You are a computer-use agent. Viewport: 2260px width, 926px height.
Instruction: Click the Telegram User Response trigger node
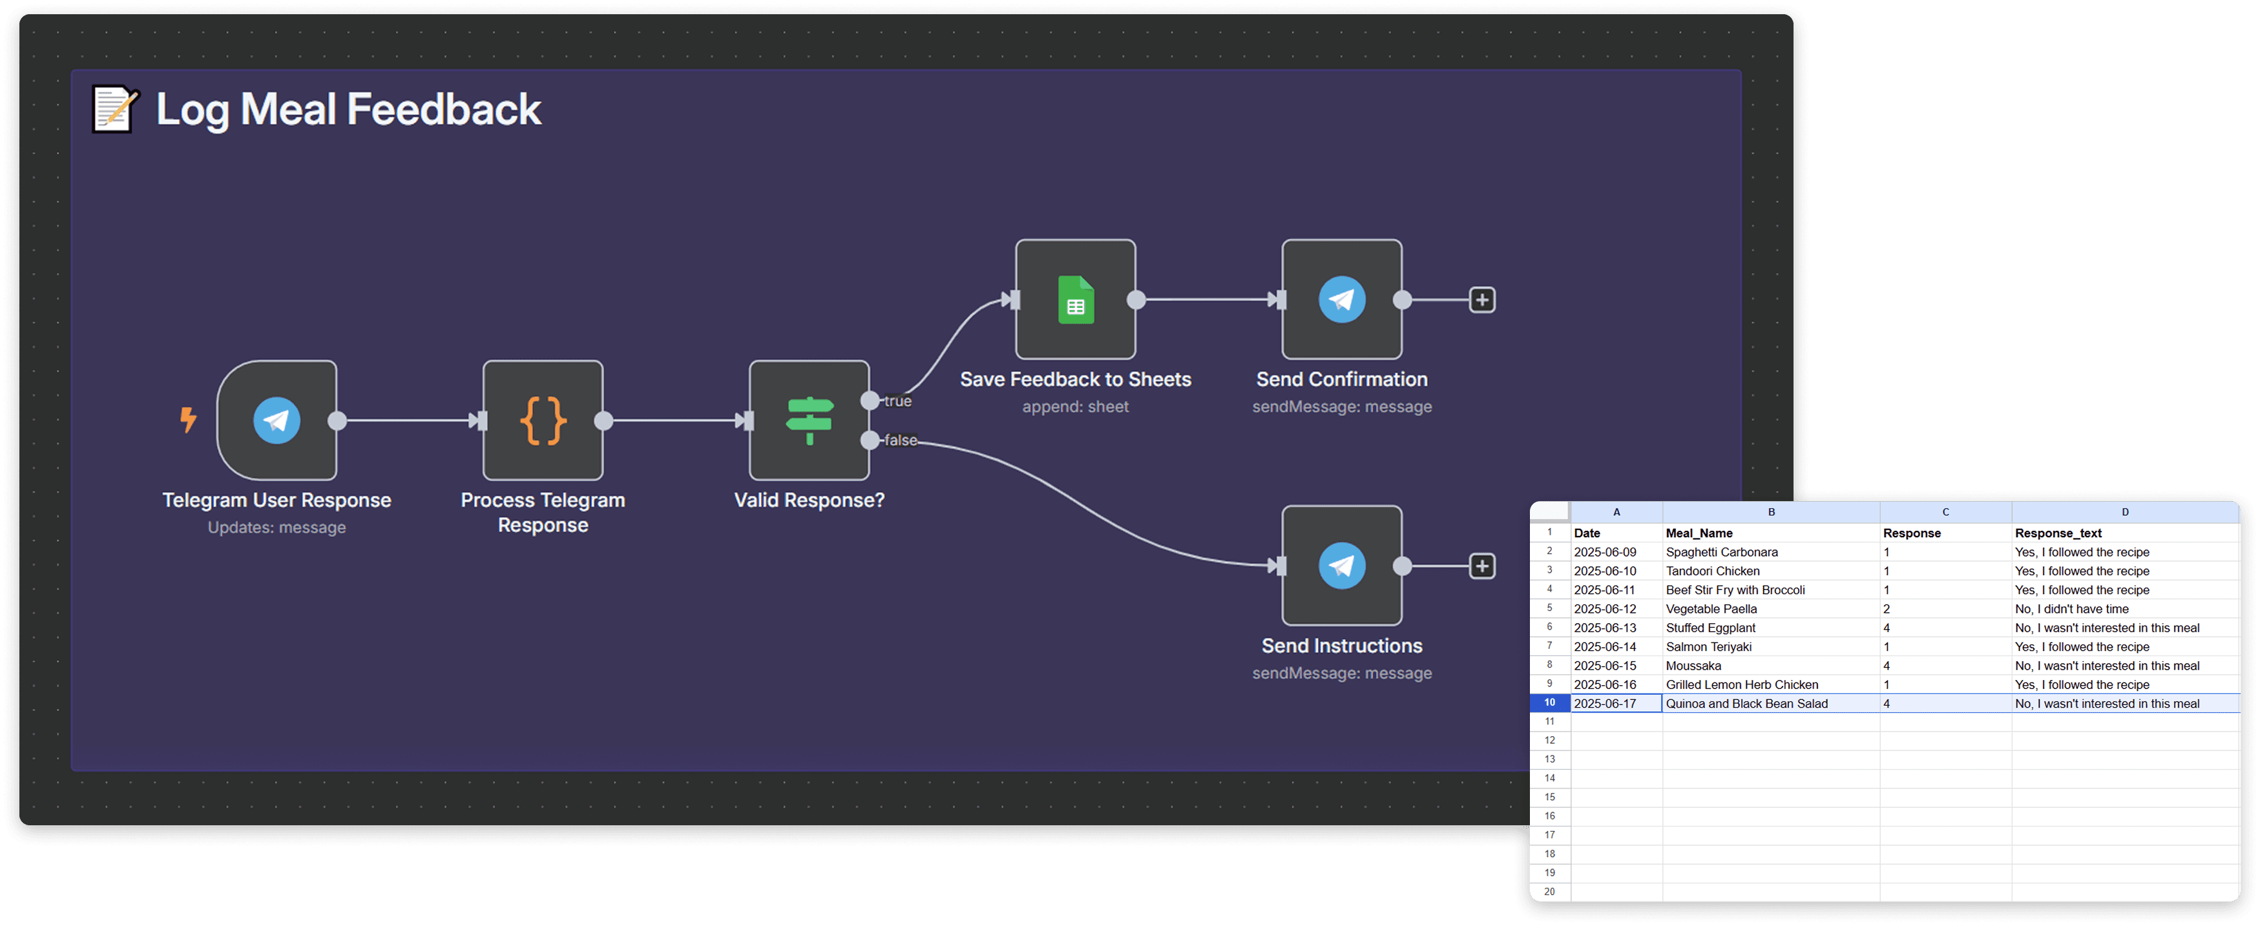277,420
